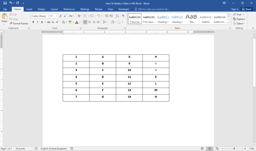Toggle bold formatting
The width and height of the screenshot is (256, 151).
click(33, 22)
